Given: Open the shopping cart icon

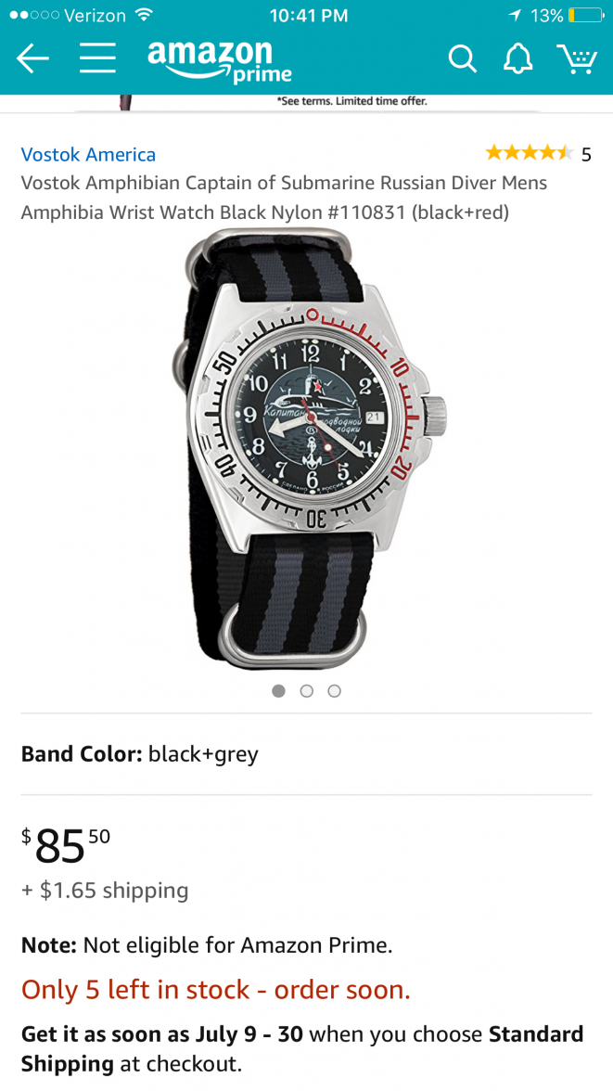Looking at the screenshot, I should 577,59.
